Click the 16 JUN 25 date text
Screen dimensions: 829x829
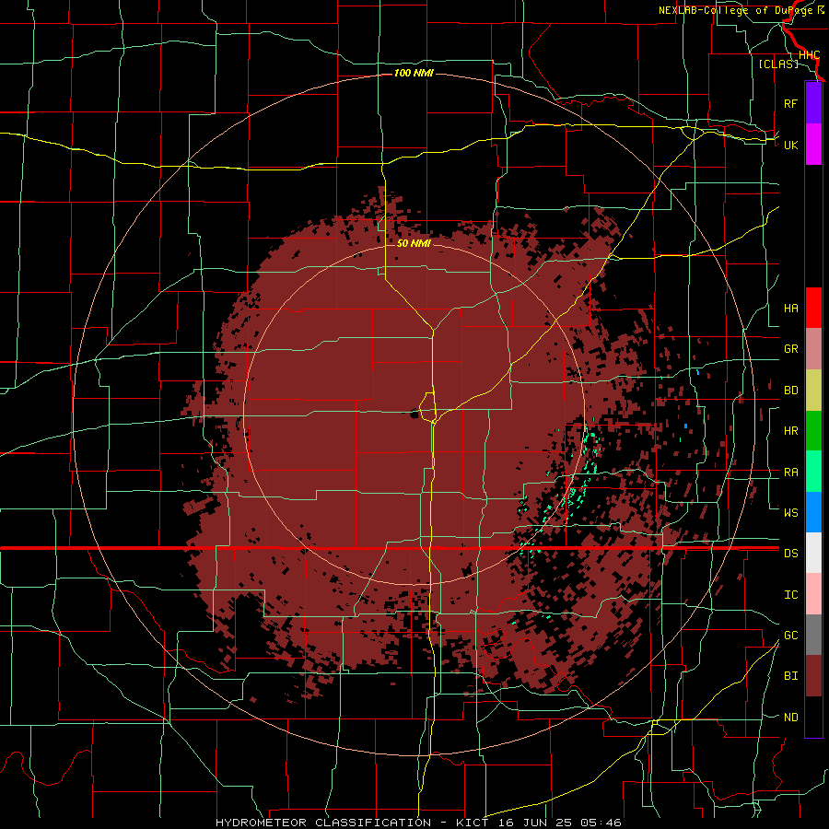click(535, 823)
